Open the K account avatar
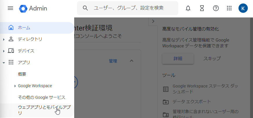Screen dimensions: 253x118 [243, 8]
